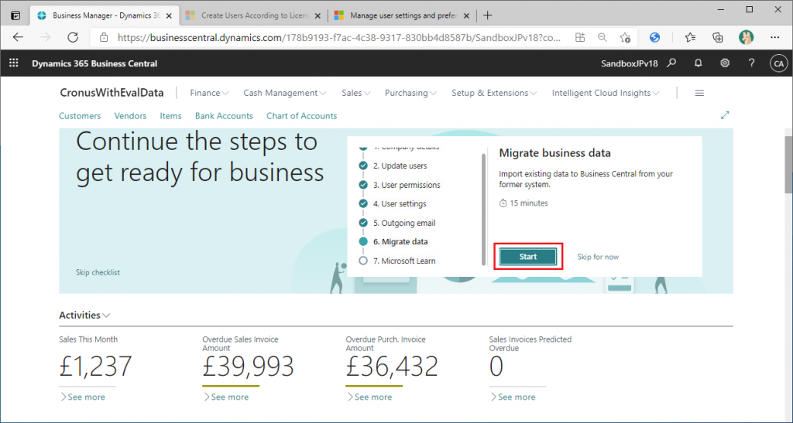This screenshot has height=423, width=793.
Task: Click the browser address bar URL
Action: pyautogui.click(x=339, y=37)
